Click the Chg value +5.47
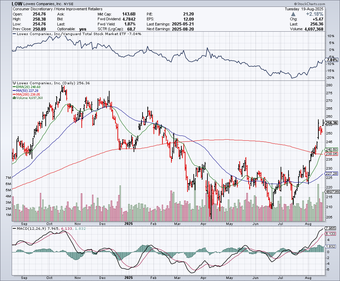Viewport: 340px width, 281px height. tap(317, 19)
